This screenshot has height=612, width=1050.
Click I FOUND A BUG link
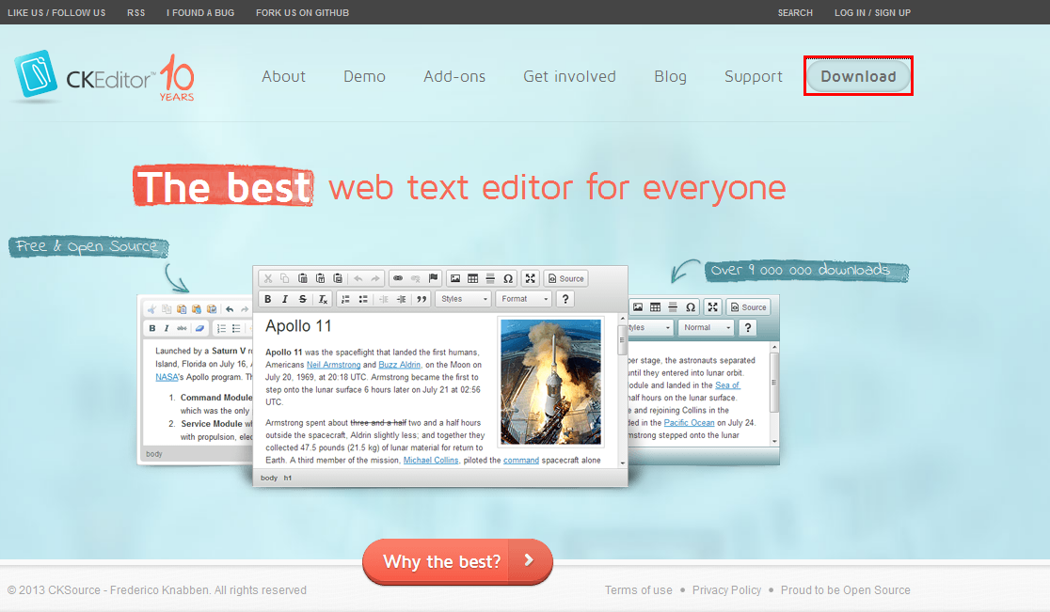[x=200, y=13]
